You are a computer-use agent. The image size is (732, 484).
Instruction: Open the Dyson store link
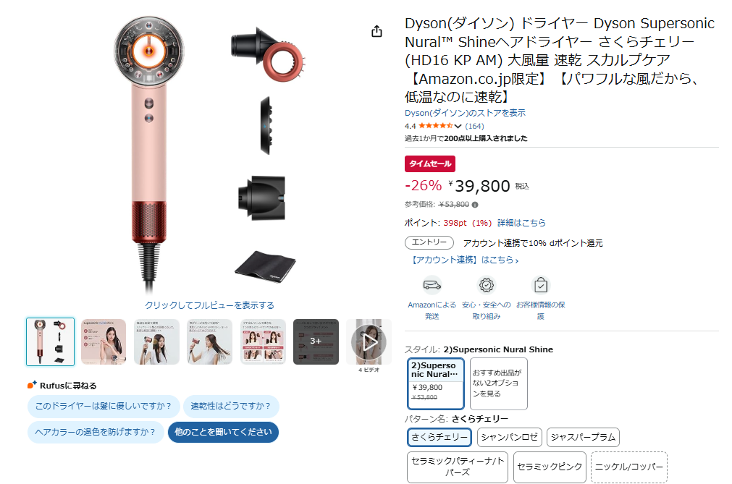point(465,113)
